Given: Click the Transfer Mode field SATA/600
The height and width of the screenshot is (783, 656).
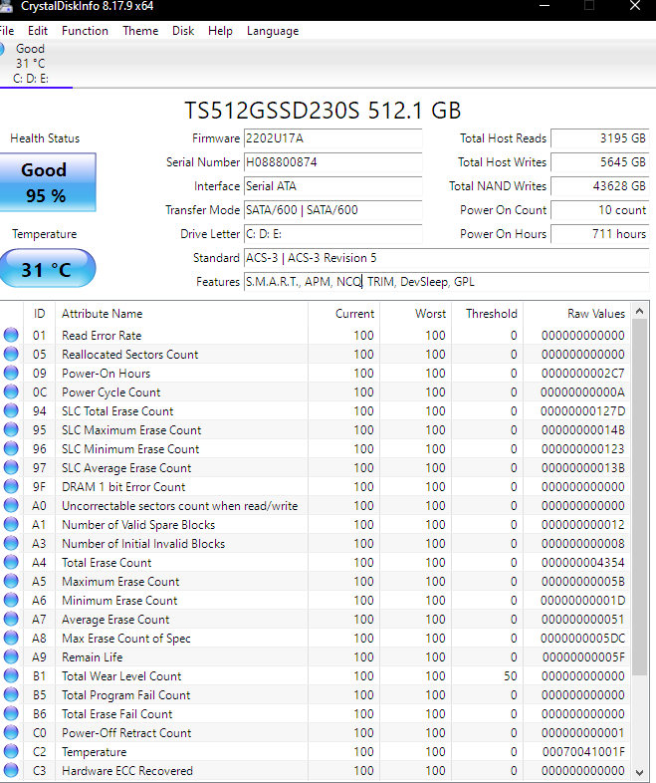Looking at the screenshot, I should [332, 210].
